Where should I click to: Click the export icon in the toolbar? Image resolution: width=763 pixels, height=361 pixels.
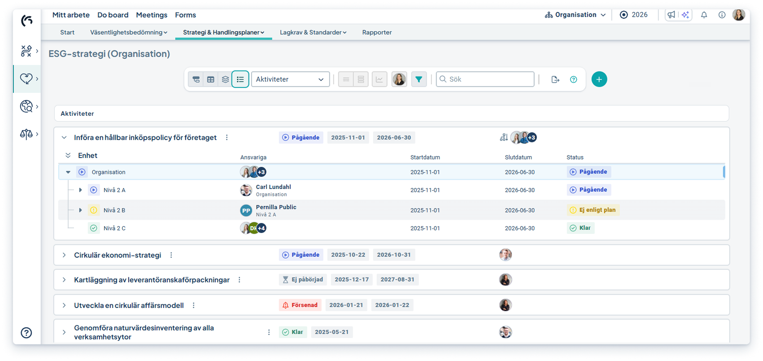(555, 79)
